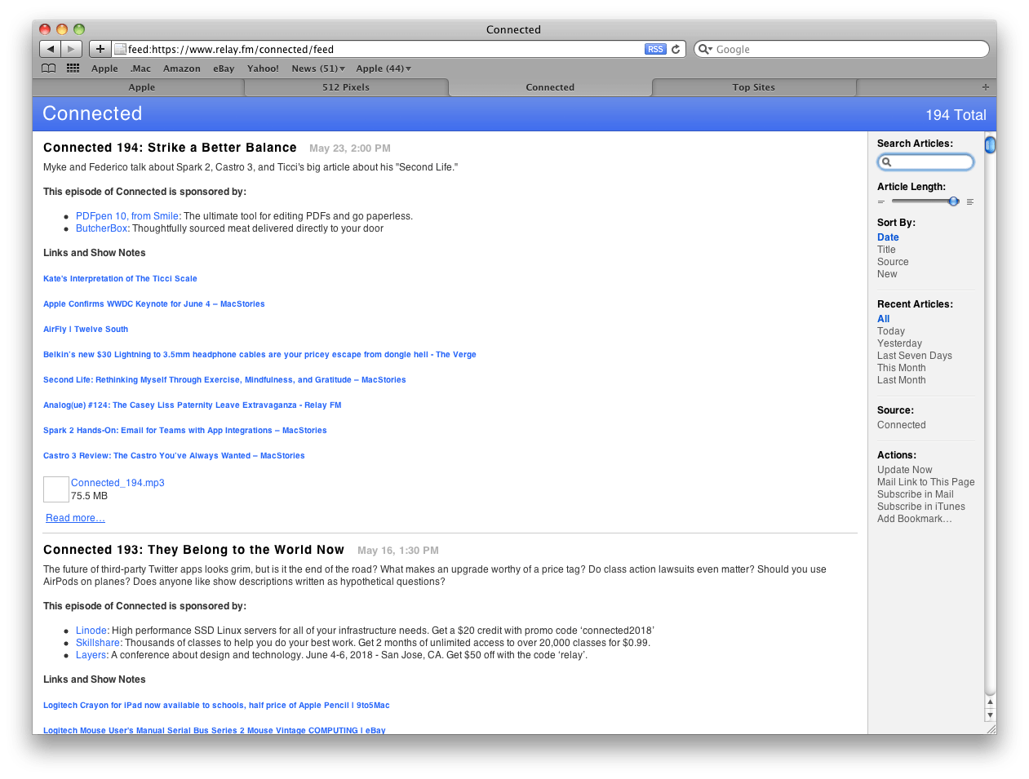
Task: Click the Back navigation arrow
Action: point(51,49)
